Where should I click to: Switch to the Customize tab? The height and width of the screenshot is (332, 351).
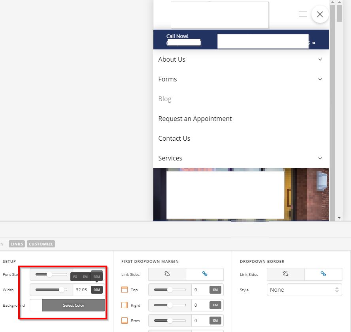click(41, 244)
